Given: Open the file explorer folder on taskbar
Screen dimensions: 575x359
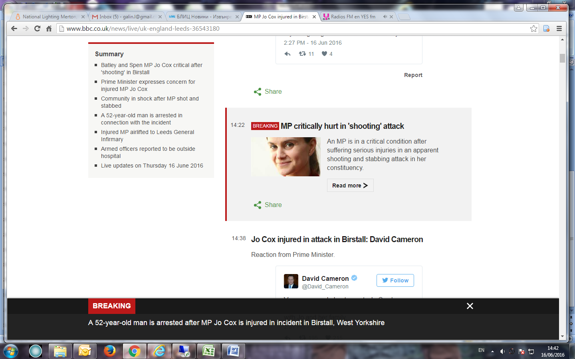Looking at the screenshot, I should [60, 351].
